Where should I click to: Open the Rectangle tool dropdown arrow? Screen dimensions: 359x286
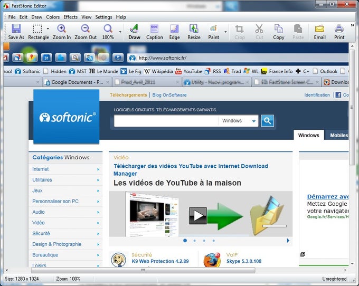click(48, 28)
